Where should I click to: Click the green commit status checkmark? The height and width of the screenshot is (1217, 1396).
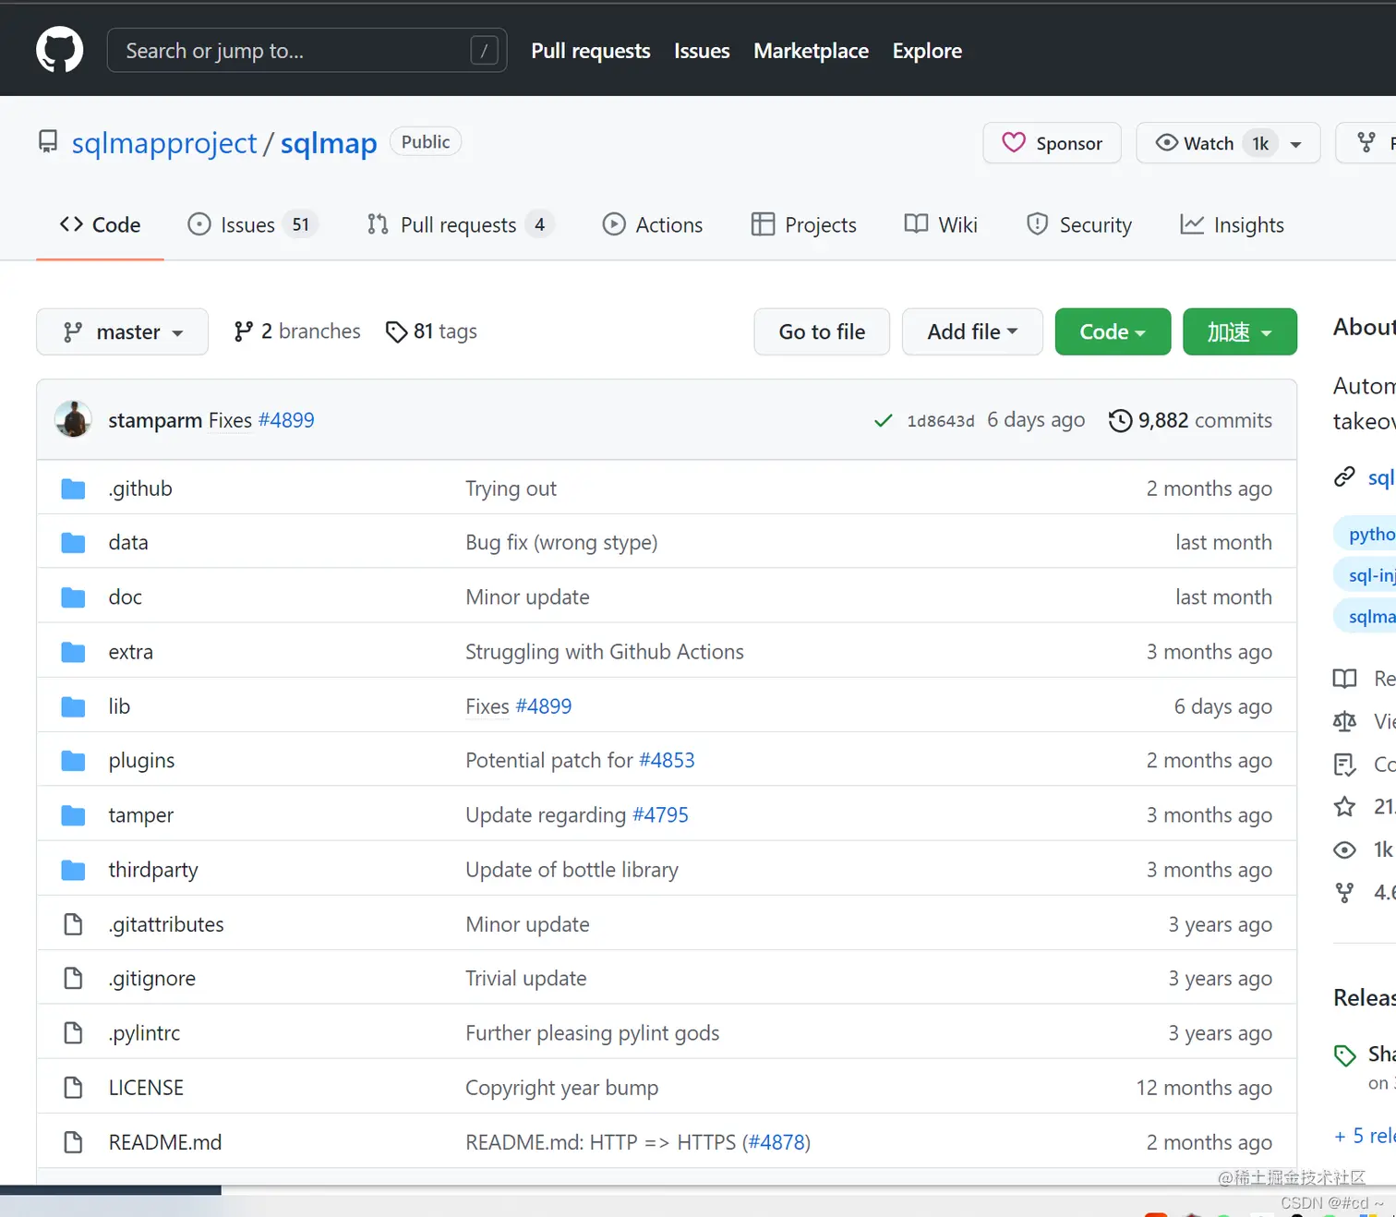point(883,421)
